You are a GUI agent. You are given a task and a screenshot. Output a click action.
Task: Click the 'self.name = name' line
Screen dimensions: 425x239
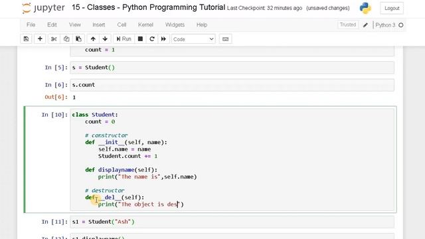(x=124, y=149)
